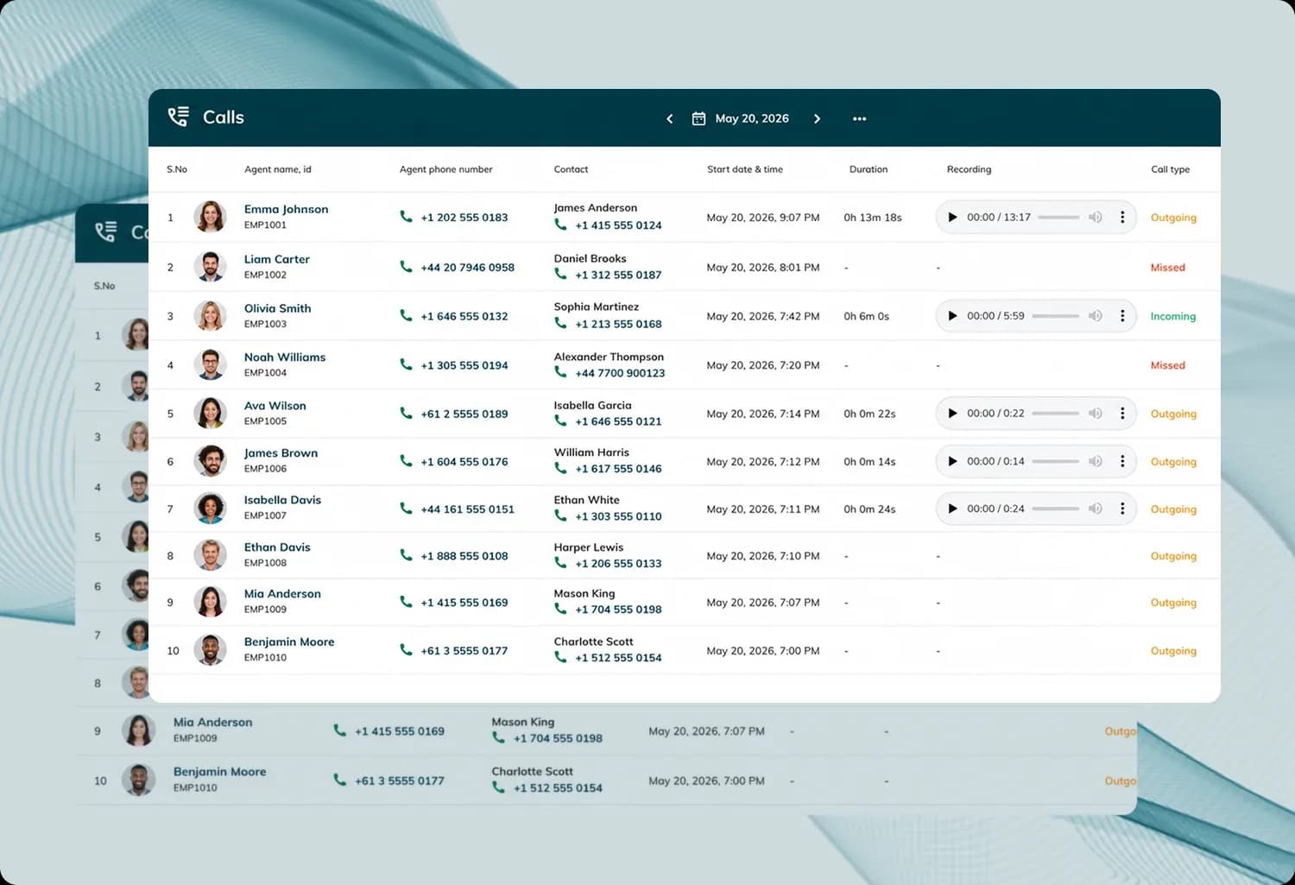This screenshot has width=1295, height=885.
Task: Click phone icon for Sophia Martinez's contact number
Action: [560, 323]
